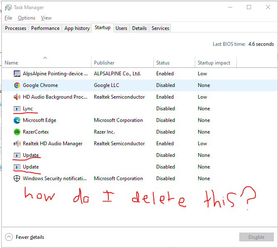Sort by the Publisher column header

click(x=122, y=62)
